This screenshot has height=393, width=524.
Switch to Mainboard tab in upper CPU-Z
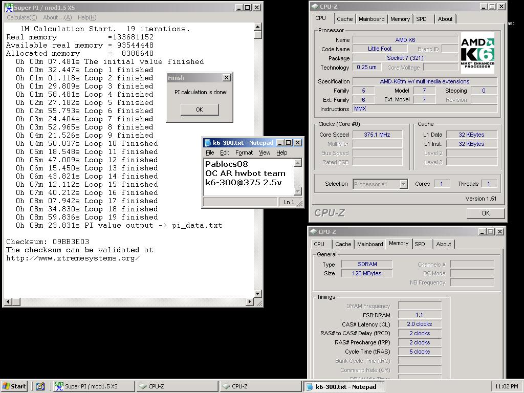[372, 19]
